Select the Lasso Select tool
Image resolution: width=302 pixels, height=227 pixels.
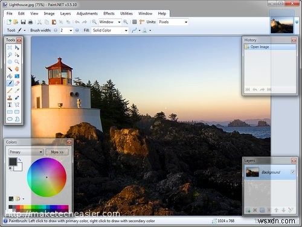click(x=10, y=54)
